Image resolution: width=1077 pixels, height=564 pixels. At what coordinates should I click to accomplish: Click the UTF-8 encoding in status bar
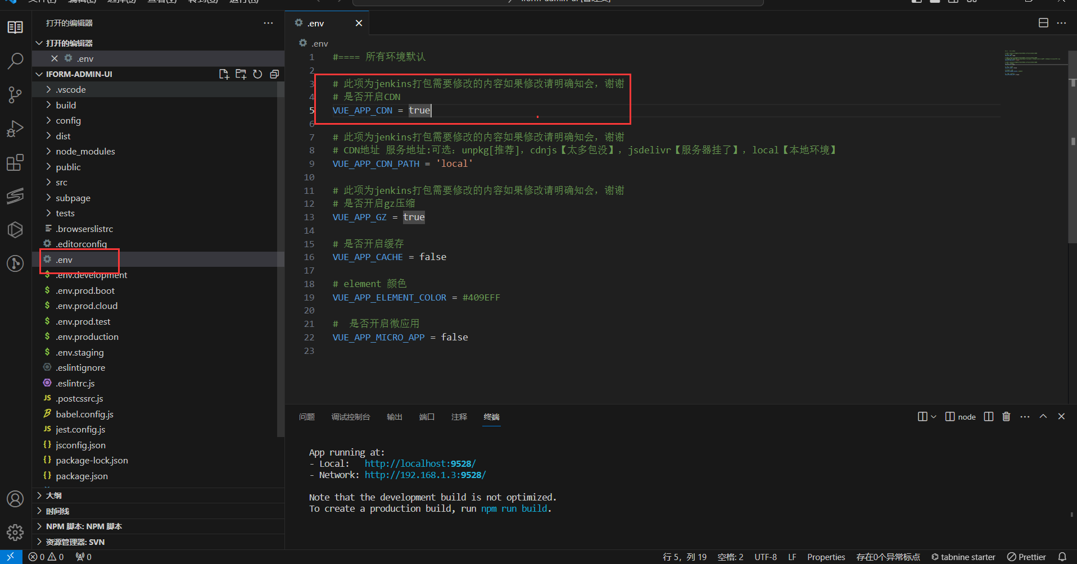[x=765, y=557]
